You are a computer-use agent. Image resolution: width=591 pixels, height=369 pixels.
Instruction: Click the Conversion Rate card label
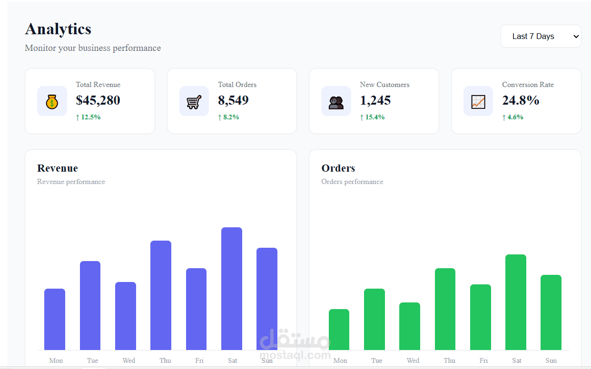[528, 85]
